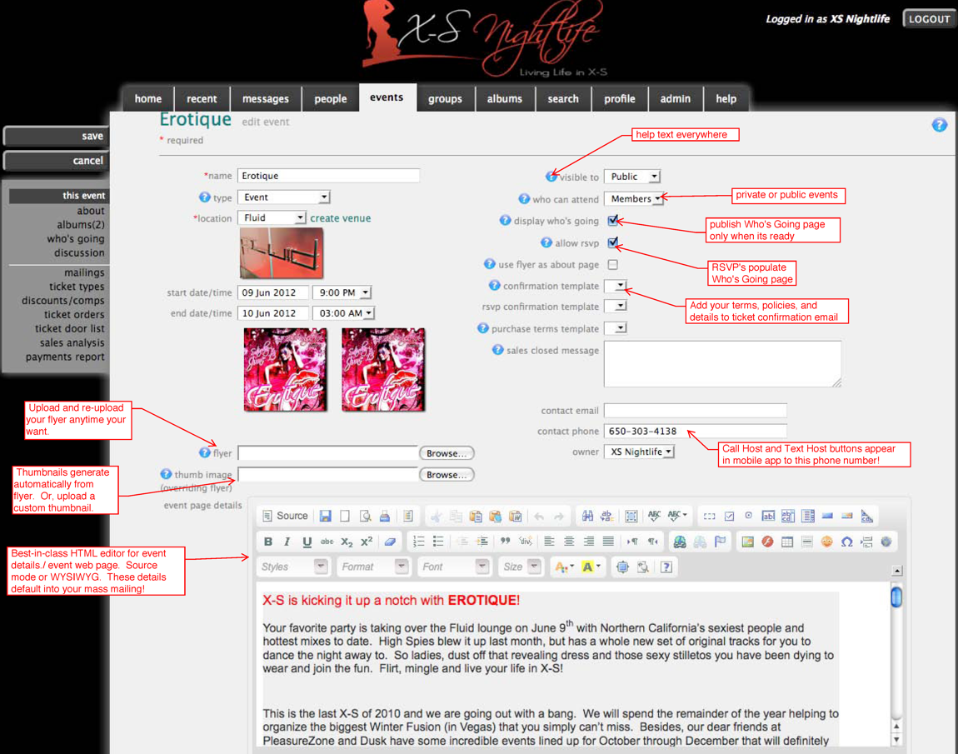
Task: Click the create venue link
Action: click(341, 218)
